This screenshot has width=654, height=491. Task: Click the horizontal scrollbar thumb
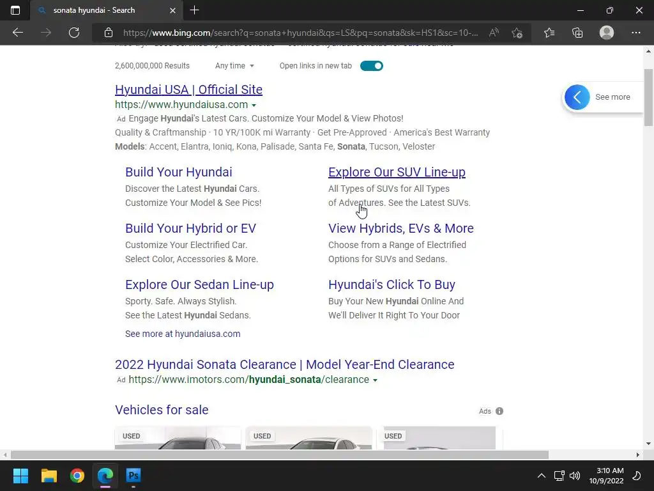click(280, 455)
